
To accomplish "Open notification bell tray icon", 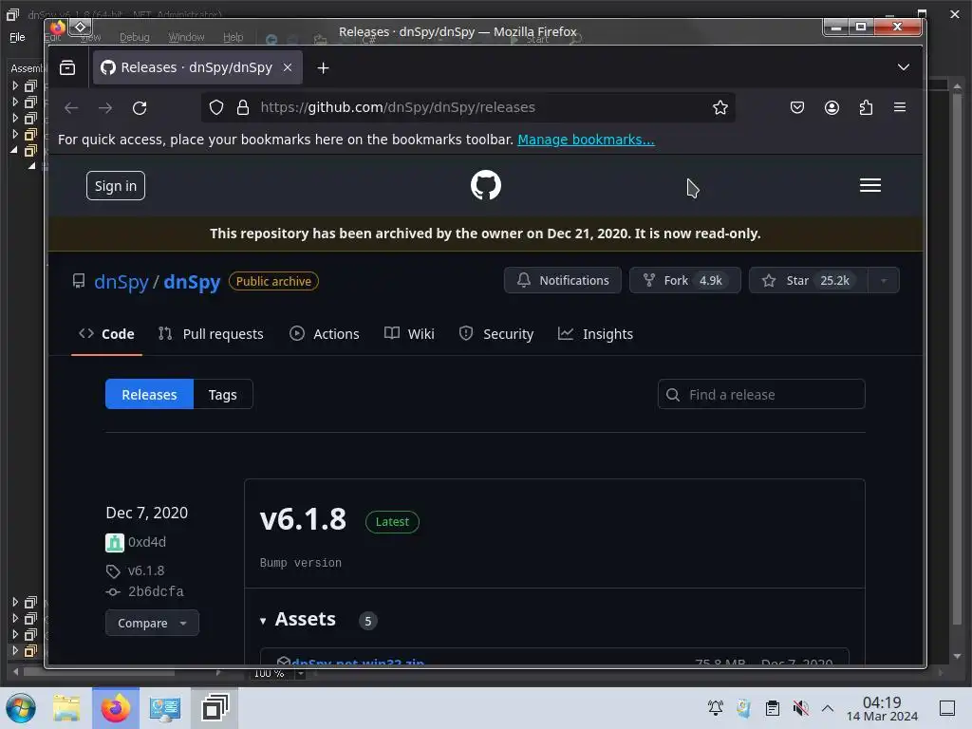I will 716,708.
